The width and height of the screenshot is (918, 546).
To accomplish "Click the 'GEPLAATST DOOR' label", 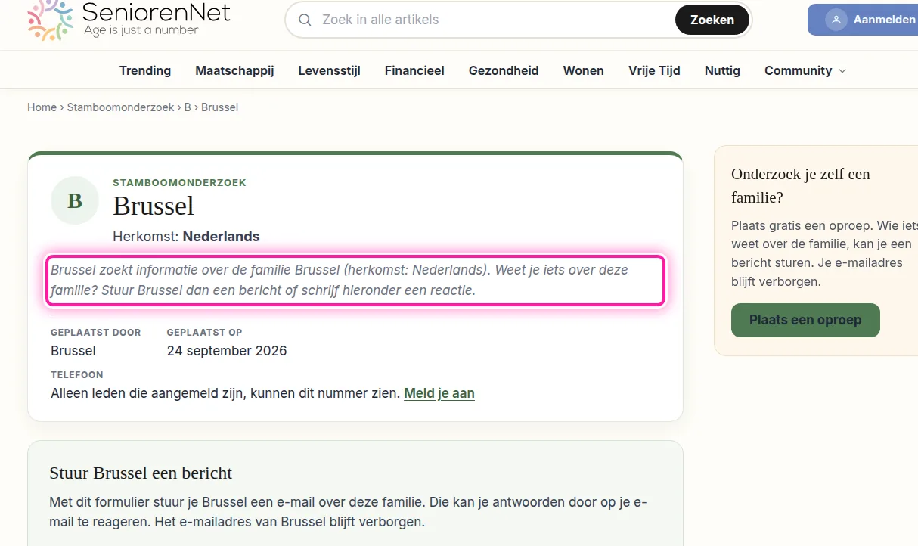I will point(96,333).
